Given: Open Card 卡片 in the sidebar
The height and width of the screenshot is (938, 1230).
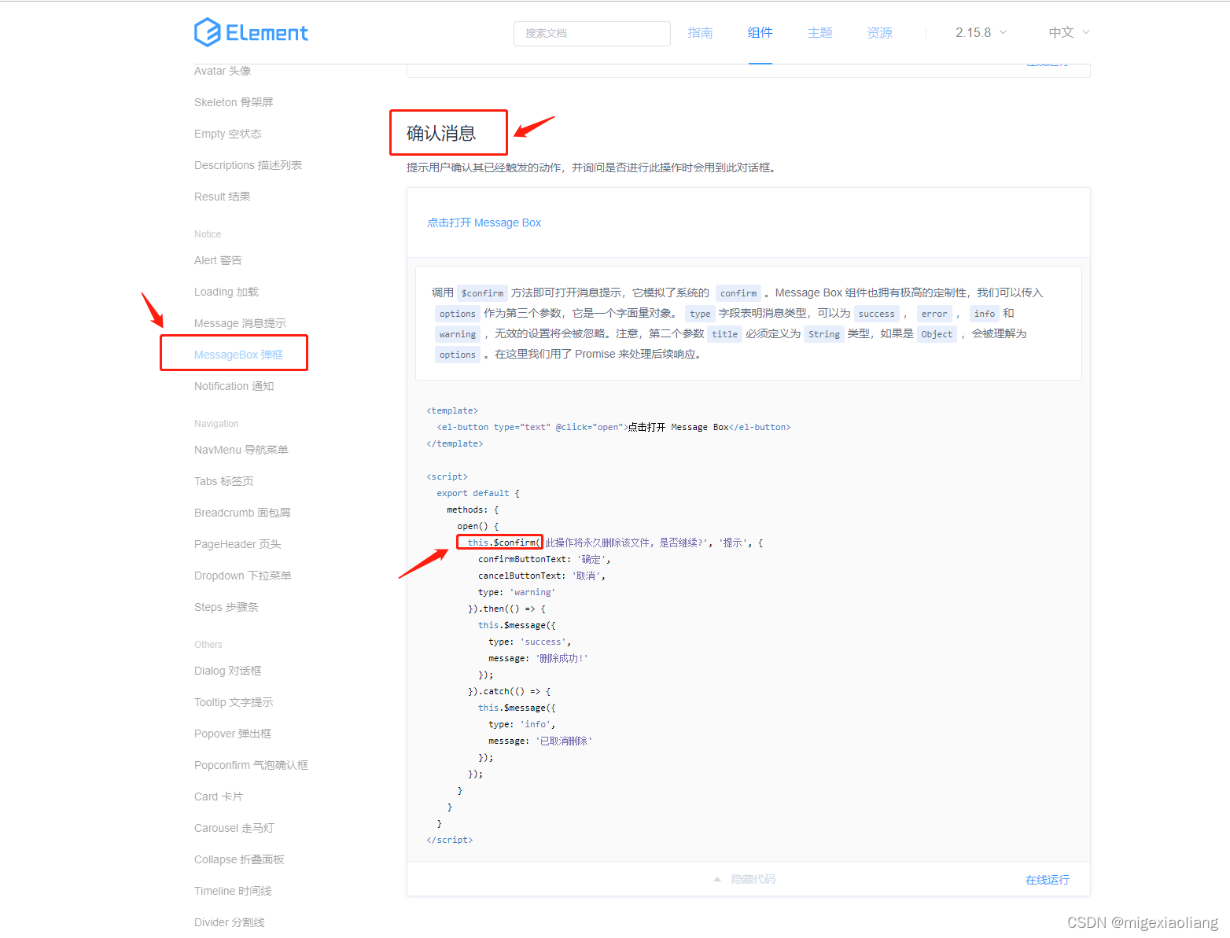Looking at the screenshot, I should [219, 796].
